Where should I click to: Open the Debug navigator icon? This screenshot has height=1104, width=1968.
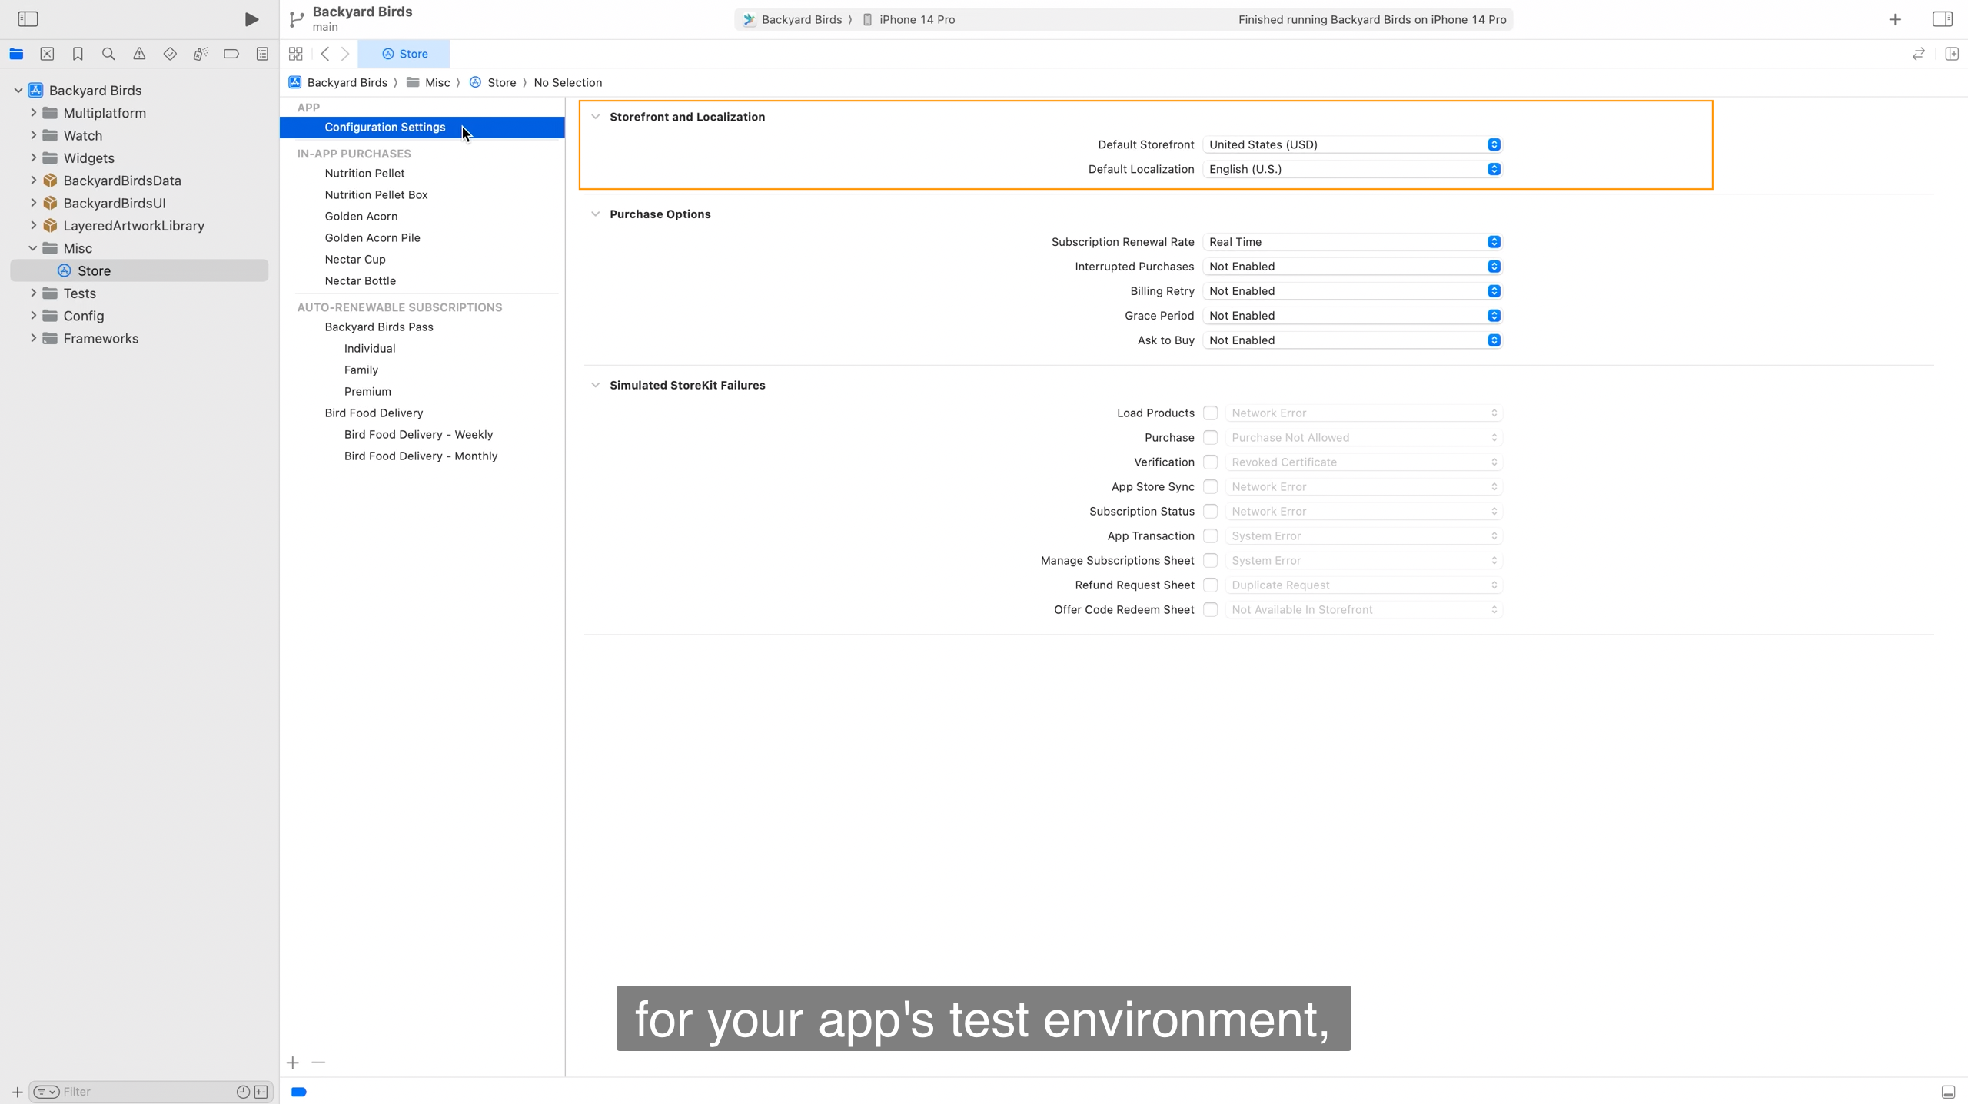pyautogui.click(x=201, y=54)
